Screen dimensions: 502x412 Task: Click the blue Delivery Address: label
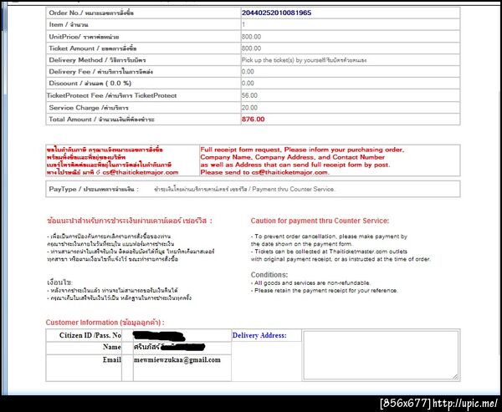pos(259,335)
